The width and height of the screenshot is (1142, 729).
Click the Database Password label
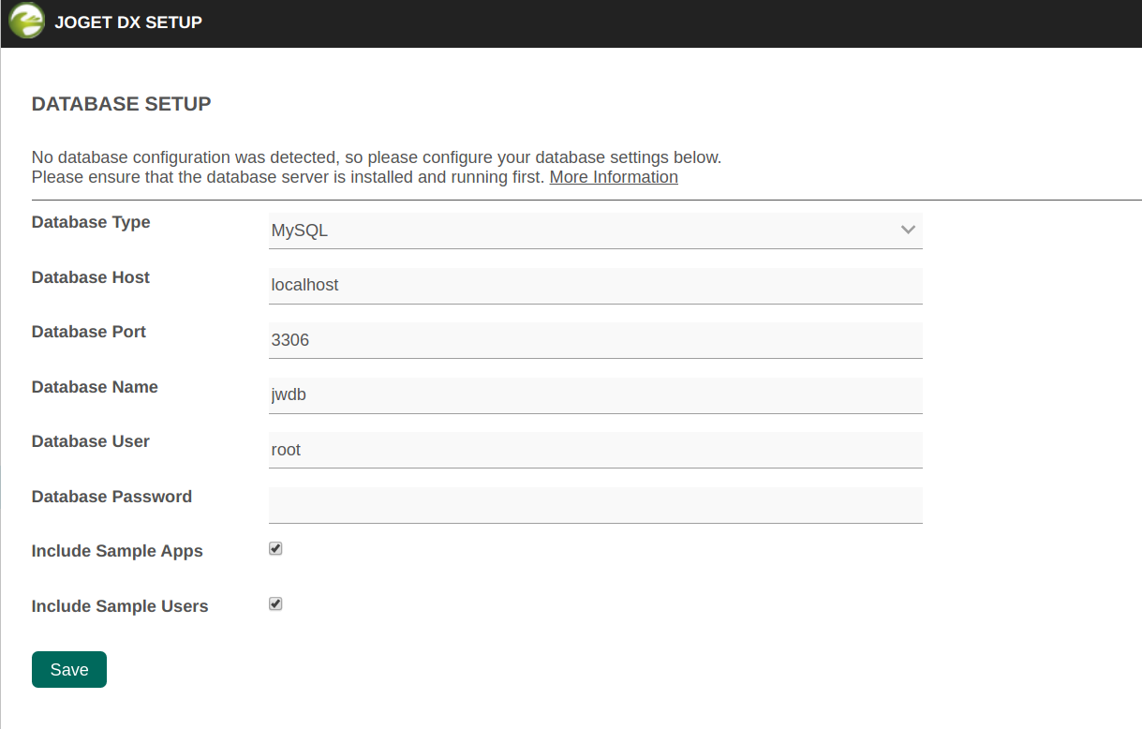[111, 497]
